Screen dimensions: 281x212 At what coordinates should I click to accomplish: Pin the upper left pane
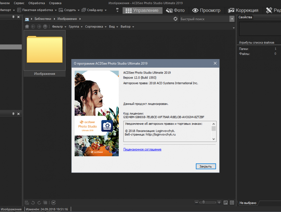tap(13, 17)
